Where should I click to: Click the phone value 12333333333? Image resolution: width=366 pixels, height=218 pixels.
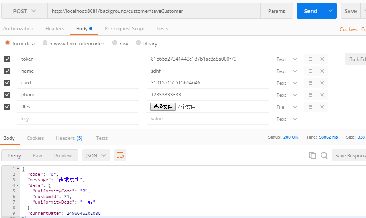coord(166,95)
